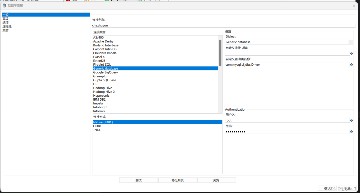Screen dimensions: 360x193
Task: Click variable icon beside username field
Action: coord(351,120)
